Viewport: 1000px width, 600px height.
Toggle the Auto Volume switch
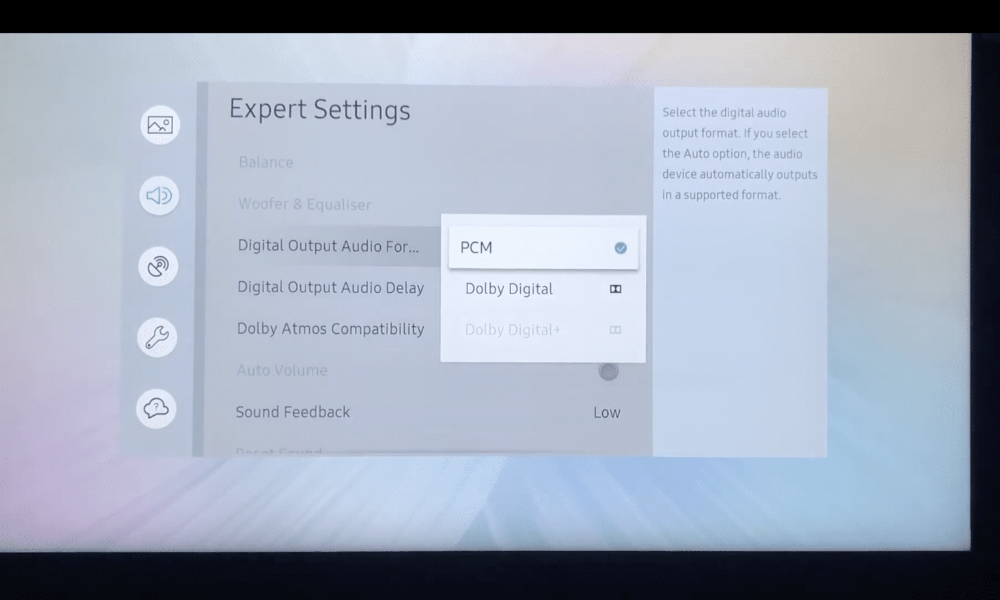[x=609, y=372]
